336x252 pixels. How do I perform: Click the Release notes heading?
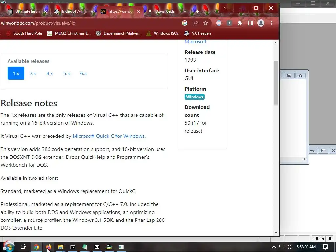tap(29, 103)
